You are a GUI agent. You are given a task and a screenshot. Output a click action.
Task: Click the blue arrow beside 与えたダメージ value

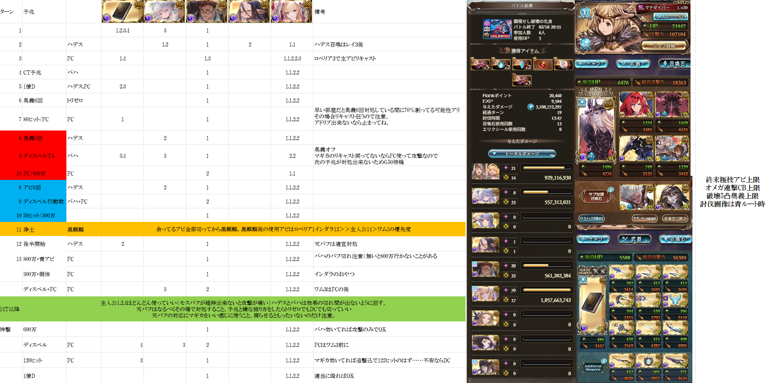(x=530, y=107)
